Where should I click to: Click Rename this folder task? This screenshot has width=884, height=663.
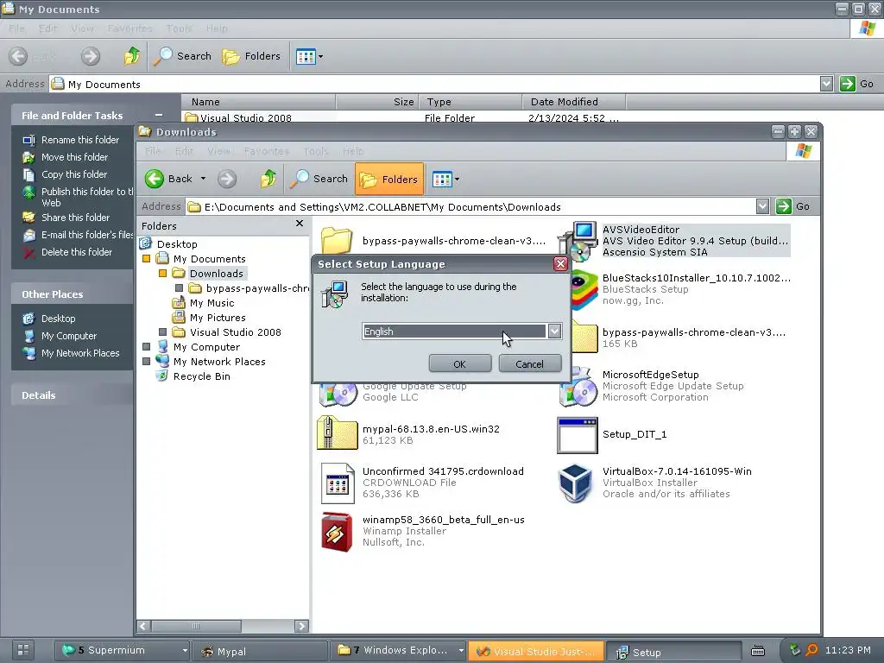point(80,140)
